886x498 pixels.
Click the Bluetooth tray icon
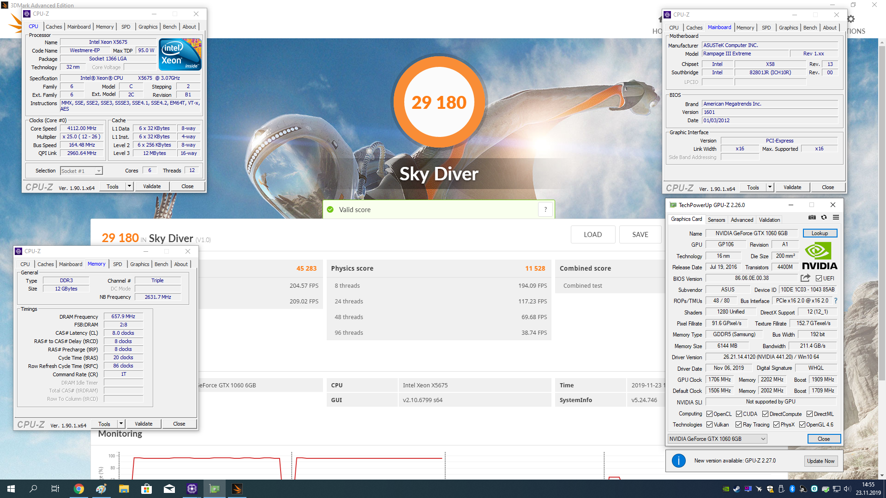pos(792,489)
